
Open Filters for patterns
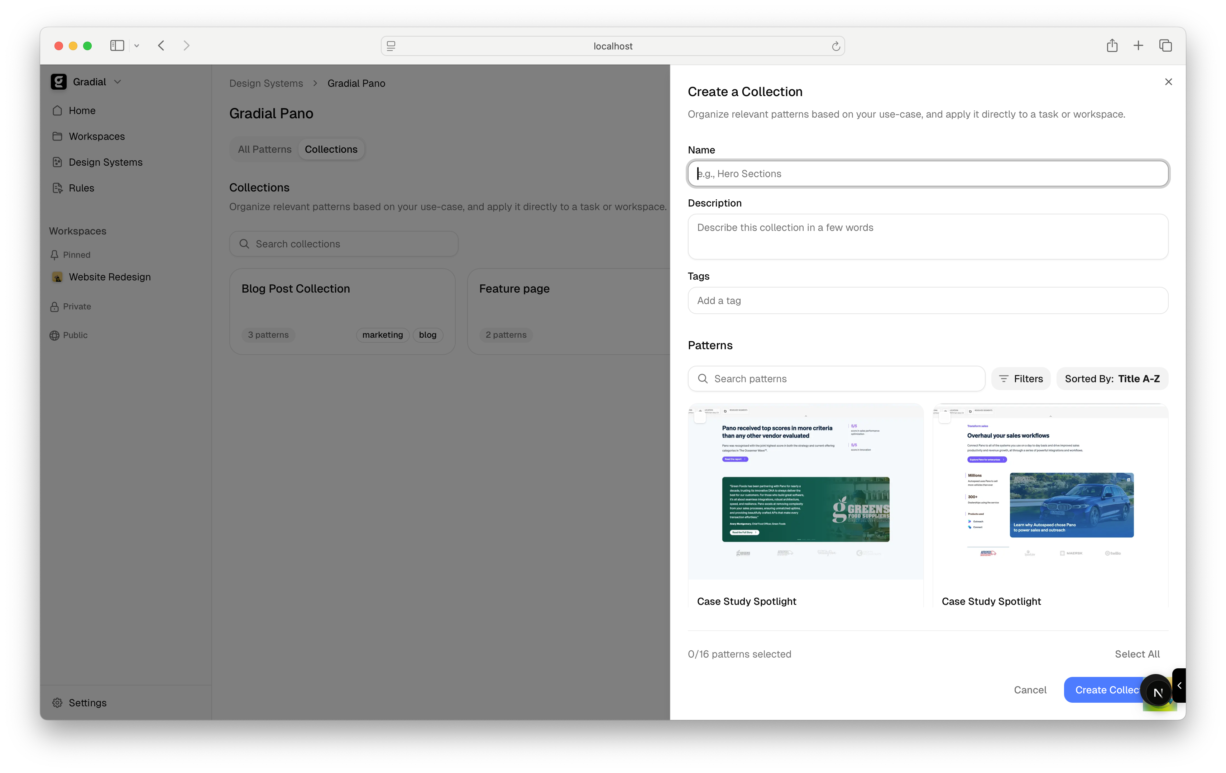tap(1020, 379)
